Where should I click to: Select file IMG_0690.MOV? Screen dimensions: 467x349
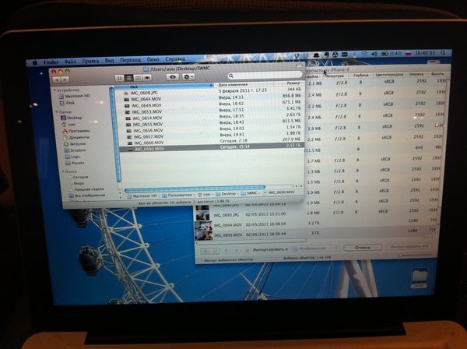[x=213, y=147]
